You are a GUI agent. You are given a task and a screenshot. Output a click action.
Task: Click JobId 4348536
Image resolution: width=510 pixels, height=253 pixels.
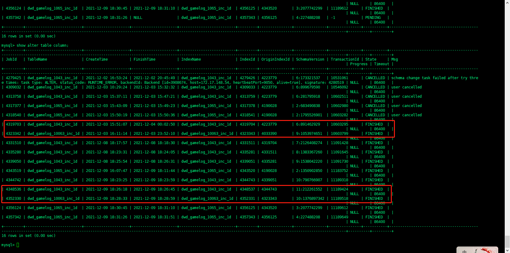point(13,189)
